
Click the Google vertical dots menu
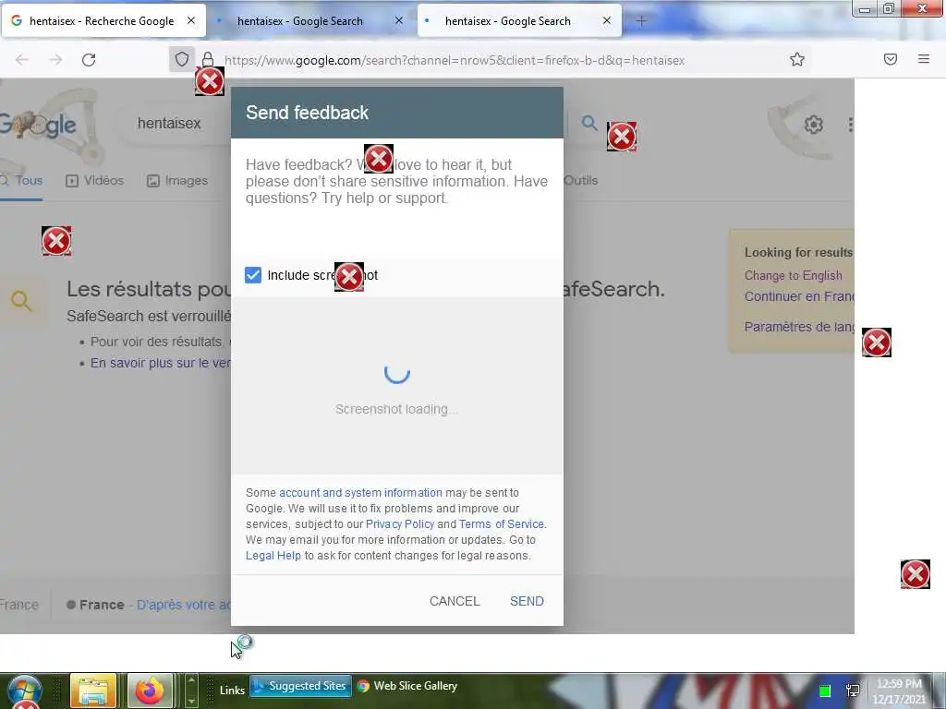pos(850,125)
